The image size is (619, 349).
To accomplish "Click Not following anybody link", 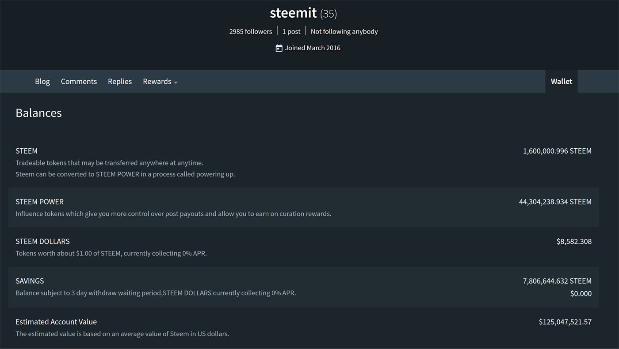I will [x=344, y=31].
